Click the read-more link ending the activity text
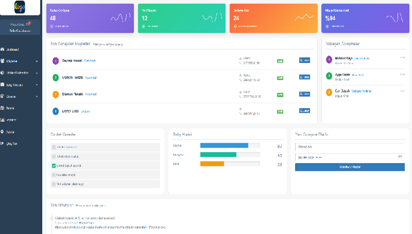 (x=157, y=227)
